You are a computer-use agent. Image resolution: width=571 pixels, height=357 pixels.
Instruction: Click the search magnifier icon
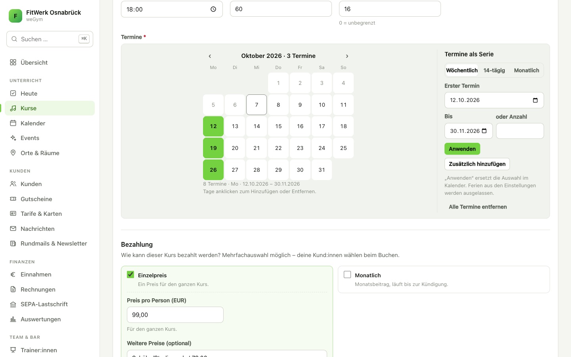[x=14, y=39]
